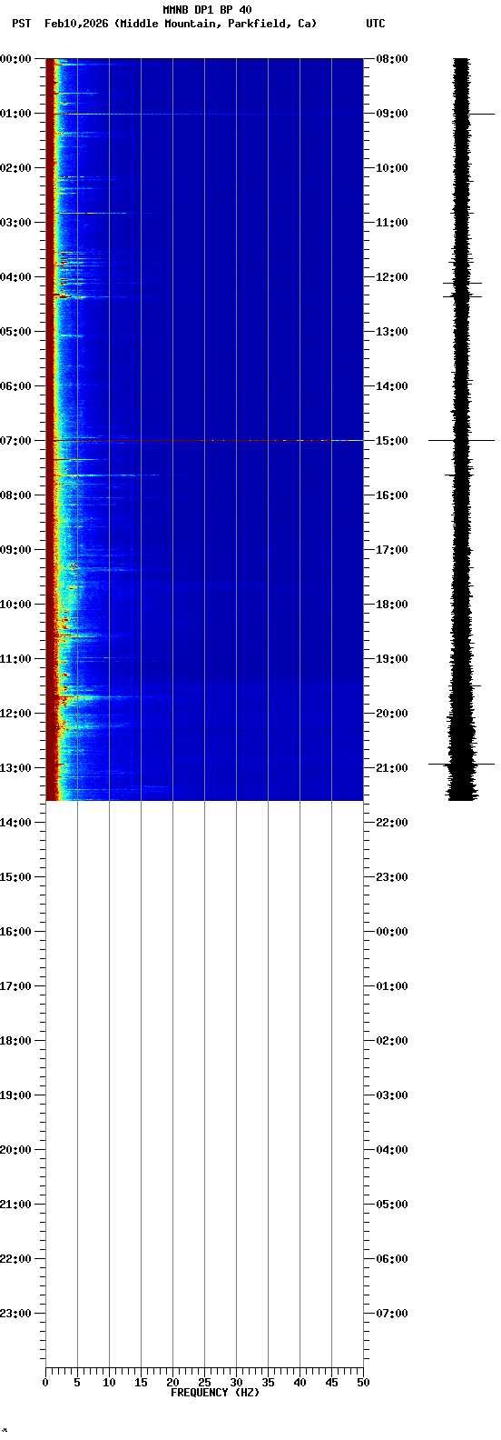
Task: Click the "07:00" label on the UTC axis
Action: coord(392,1314)
